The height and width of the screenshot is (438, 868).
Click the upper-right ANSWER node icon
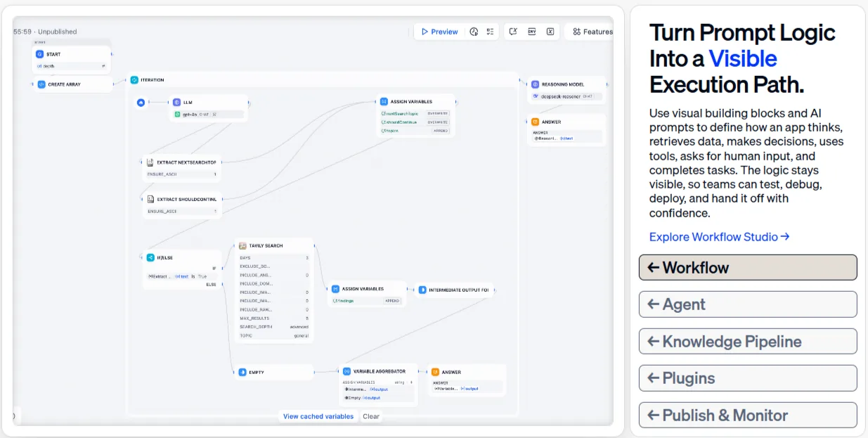[x=535, y=122]
